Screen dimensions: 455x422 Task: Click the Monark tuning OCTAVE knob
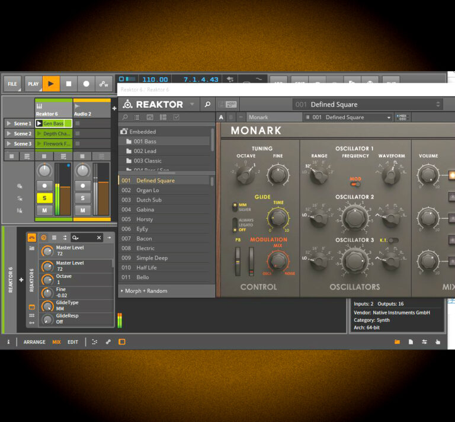[x=246, y=175]
